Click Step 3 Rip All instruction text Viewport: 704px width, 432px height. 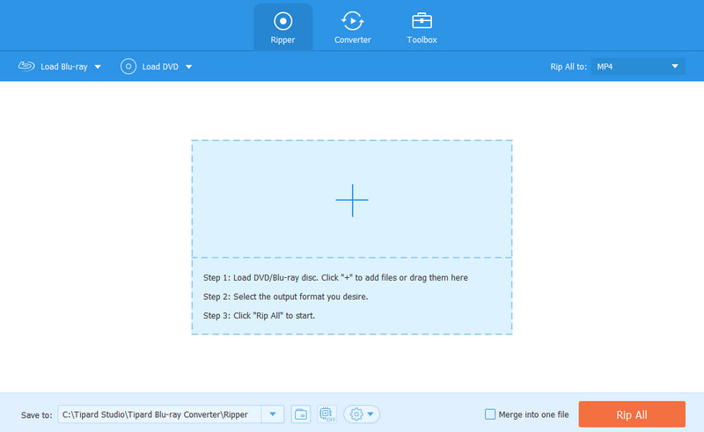(x=259, y=315)
